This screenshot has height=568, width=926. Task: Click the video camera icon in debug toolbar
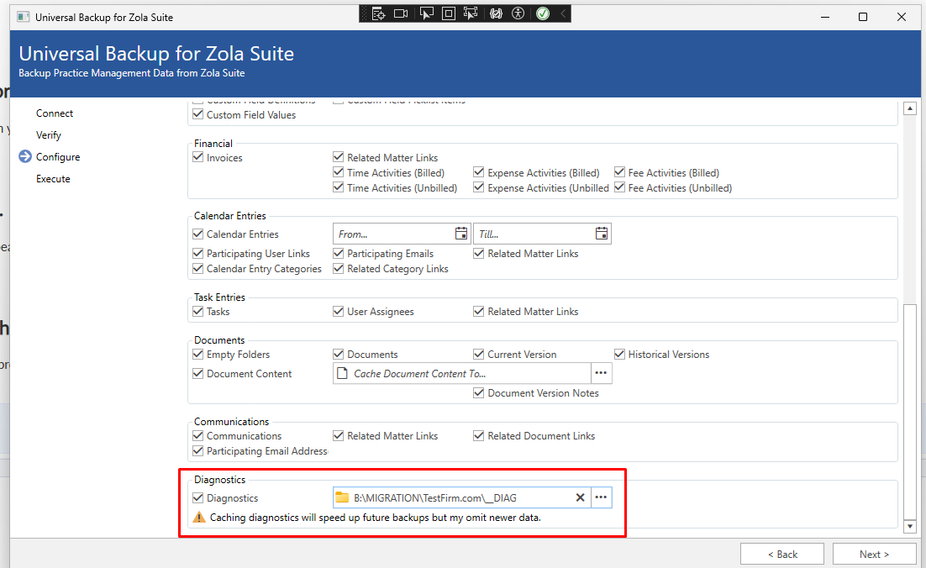401,13
